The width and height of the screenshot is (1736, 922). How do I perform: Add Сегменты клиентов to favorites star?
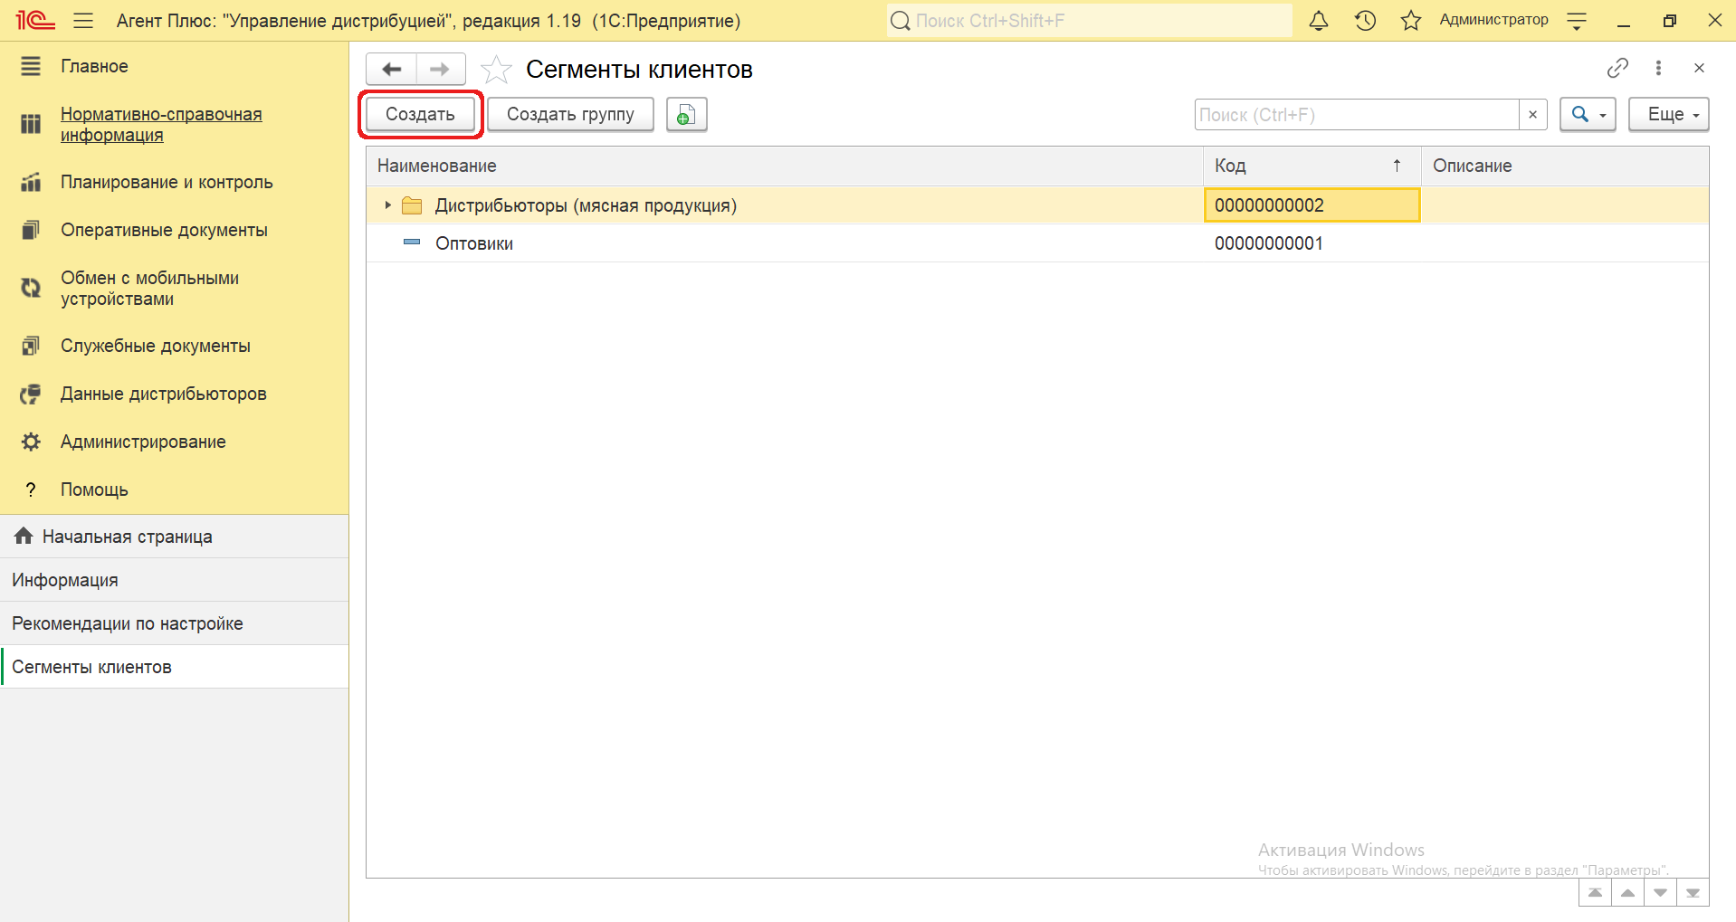tap(496, 70)
